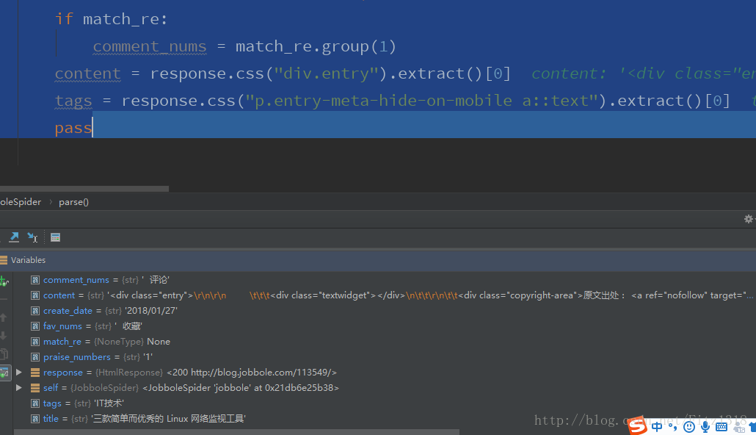Click the Variables tab title

pyautogui.click(x=28, y=259)
